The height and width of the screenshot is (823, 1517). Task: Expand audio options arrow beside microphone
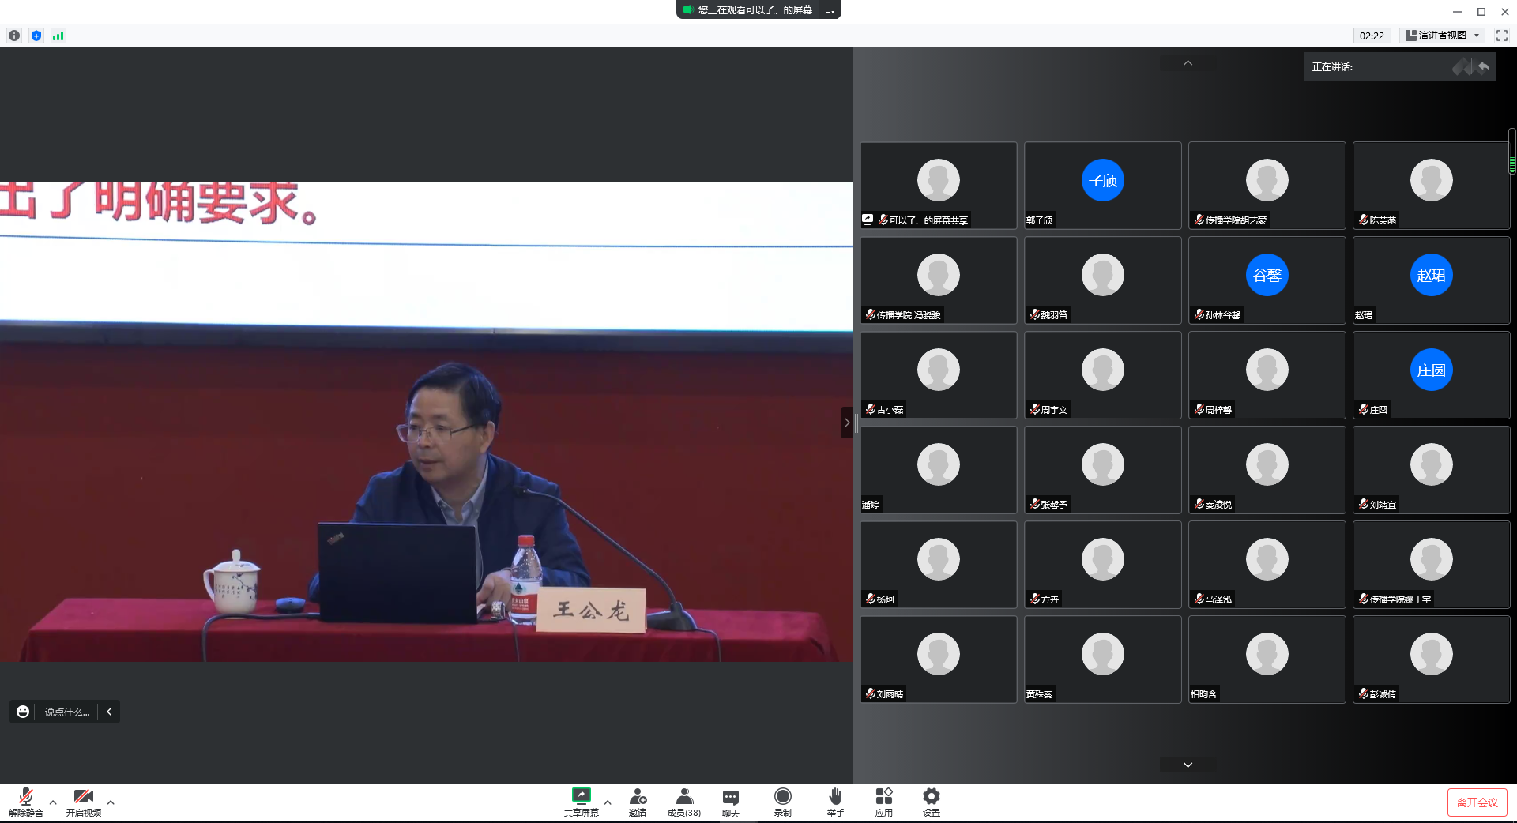(x=53, y=802)
